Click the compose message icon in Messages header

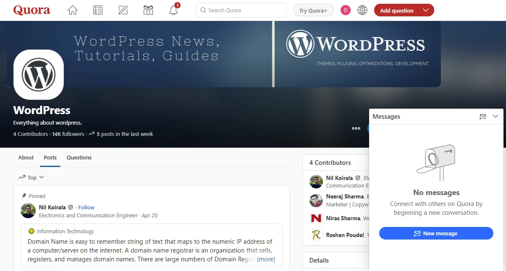coord(482,117)
